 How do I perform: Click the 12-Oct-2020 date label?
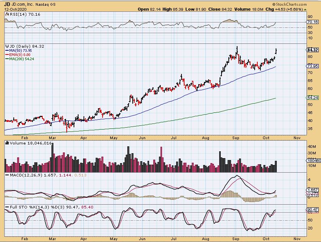[x=15, y=10]
